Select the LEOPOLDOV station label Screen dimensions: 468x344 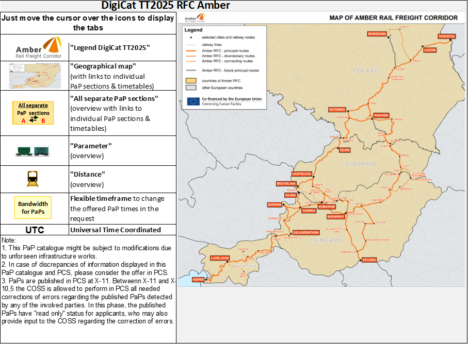(x=301, y=174)
